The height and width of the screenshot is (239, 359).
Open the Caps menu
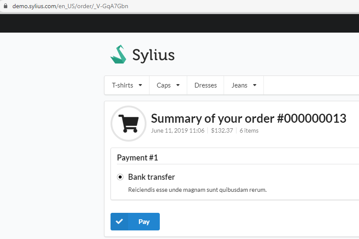pos(168,85)
